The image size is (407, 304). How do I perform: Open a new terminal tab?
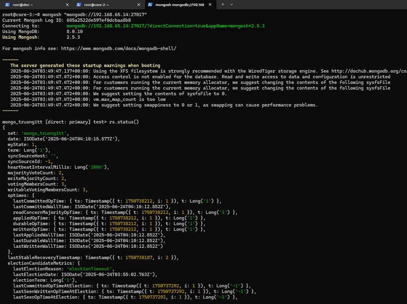(x=222, y=4)
